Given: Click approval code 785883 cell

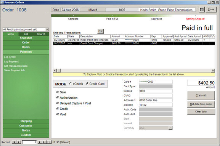Looking at the screenshot, I should (168, 40).
